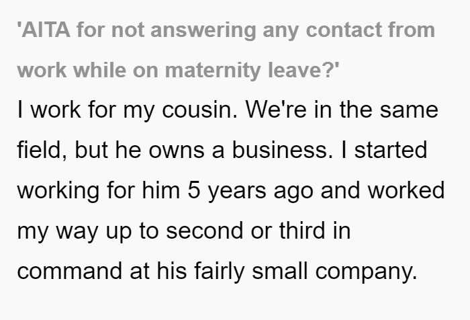Click the opening 'I work for' text
470x320 pixels.
point(66,110)
